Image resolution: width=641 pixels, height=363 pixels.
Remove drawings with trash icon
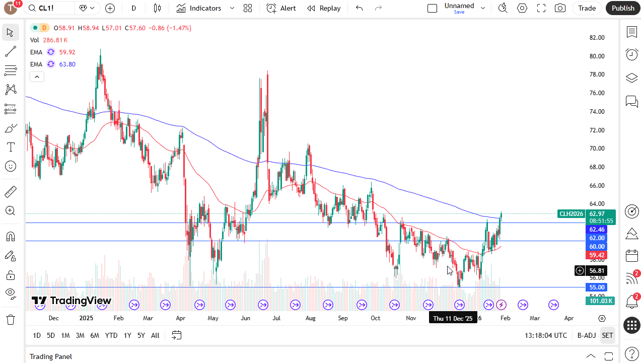[x=10, y=319]
